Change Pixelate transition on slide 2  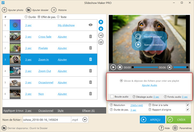point(43,48)
